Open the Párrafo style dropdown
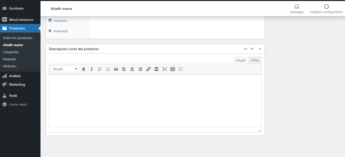 pos(65,69)
